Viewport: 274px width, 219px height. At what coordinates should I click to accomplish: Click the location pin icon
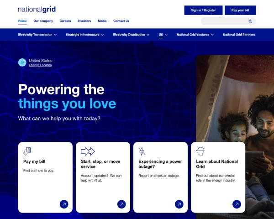point(22,63)
